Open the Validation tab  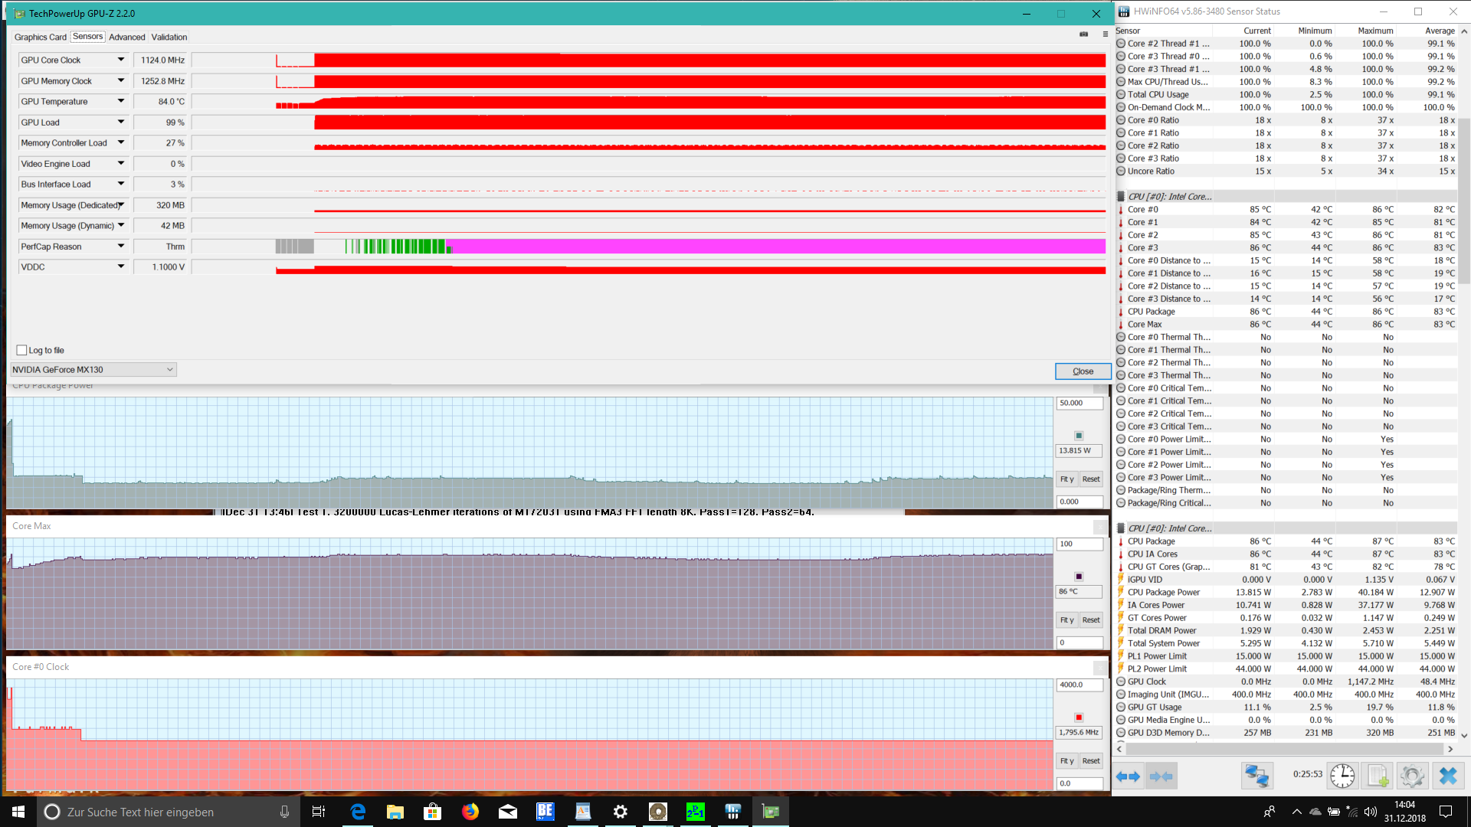[169, 37]
